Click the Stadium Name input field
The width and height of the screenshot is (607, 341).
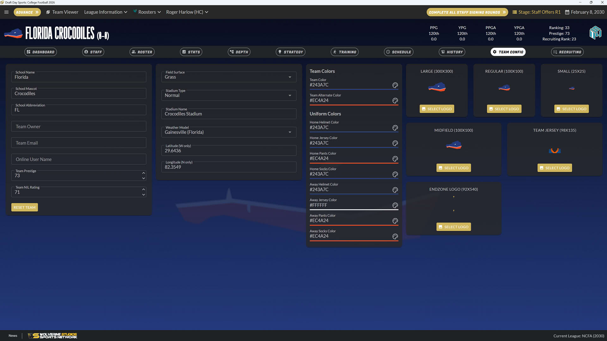[229, 114]
